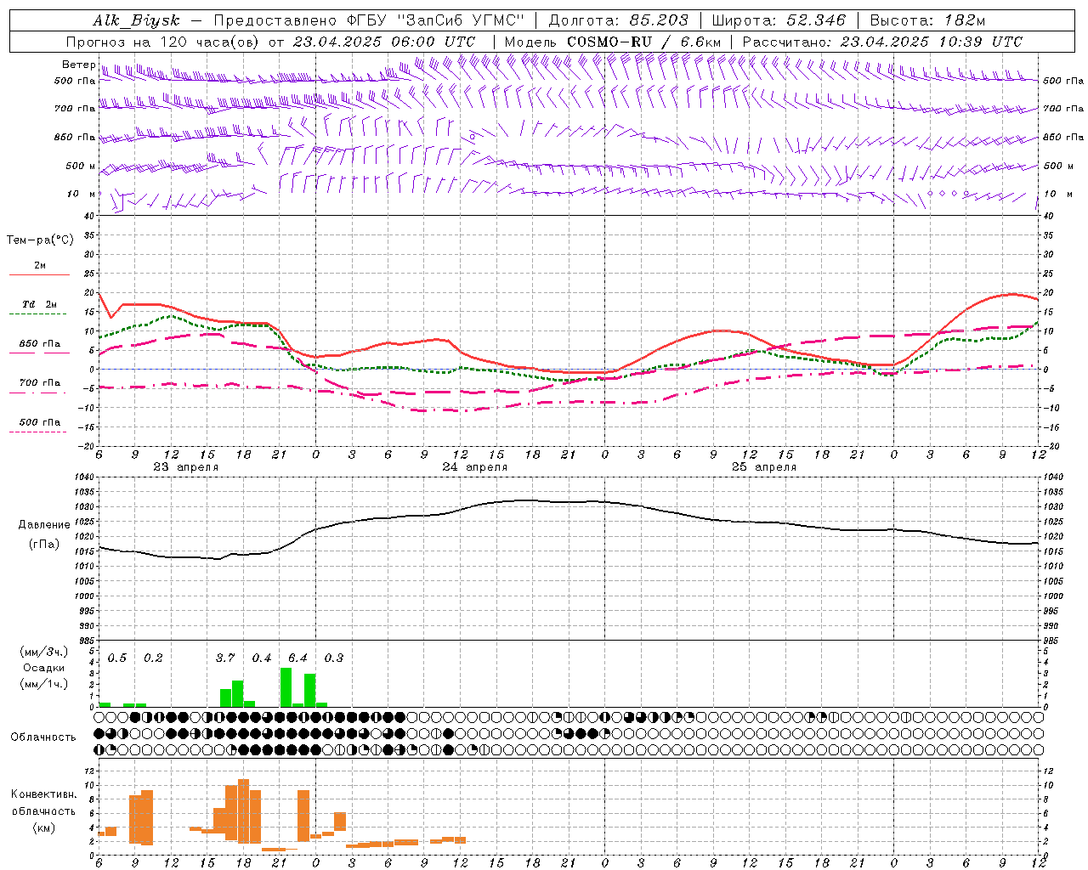The width and height of the screenshot is (1088, 870).
Task: Click the precipitation total 0.3
Action: coord(334,658)
